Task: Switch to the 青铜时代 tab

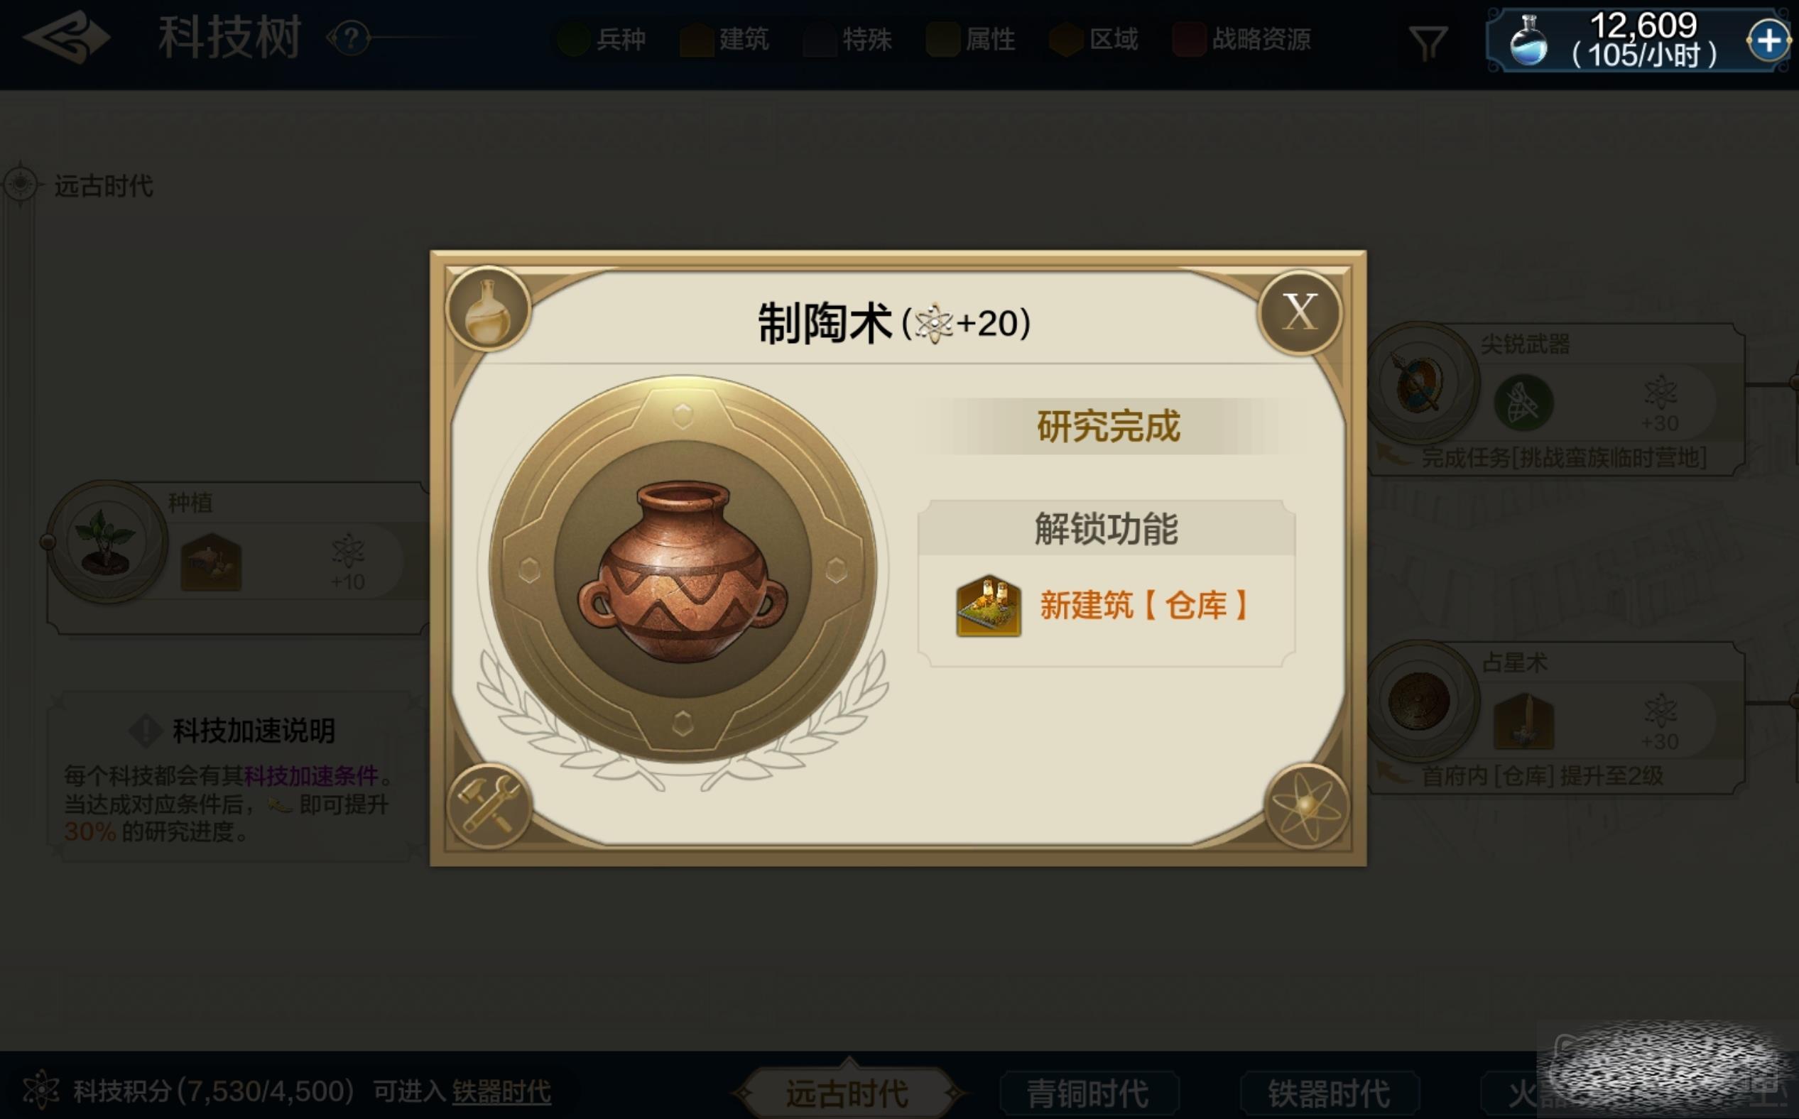Action: tap(1088, 1093)
